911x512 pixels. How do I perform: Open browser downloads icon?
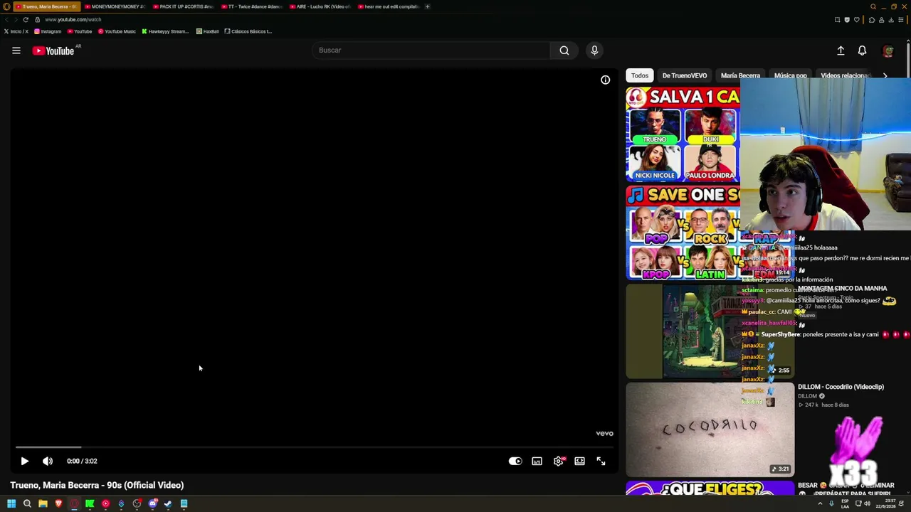[x=890, y=20]
